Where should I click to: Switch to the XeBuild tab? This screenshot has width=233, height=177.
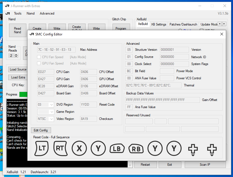[143, 24]
